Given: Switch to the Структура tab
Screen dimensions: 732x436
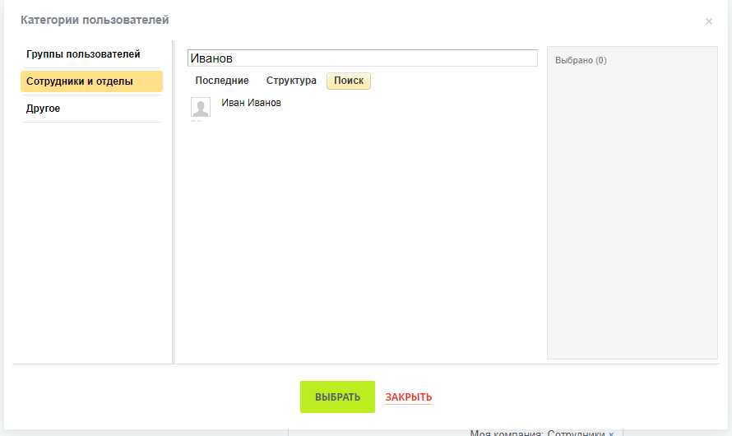Looking at the screenshot, I should pyautogui.click(x=291, y=81).
